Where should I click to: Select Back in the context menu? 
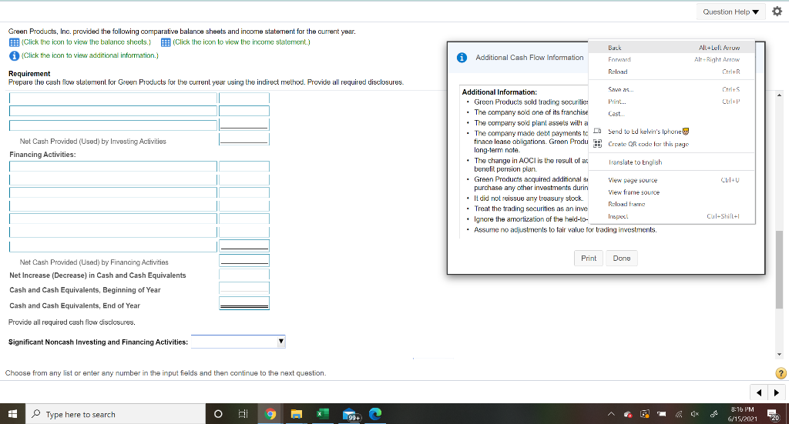pos(671,48)
